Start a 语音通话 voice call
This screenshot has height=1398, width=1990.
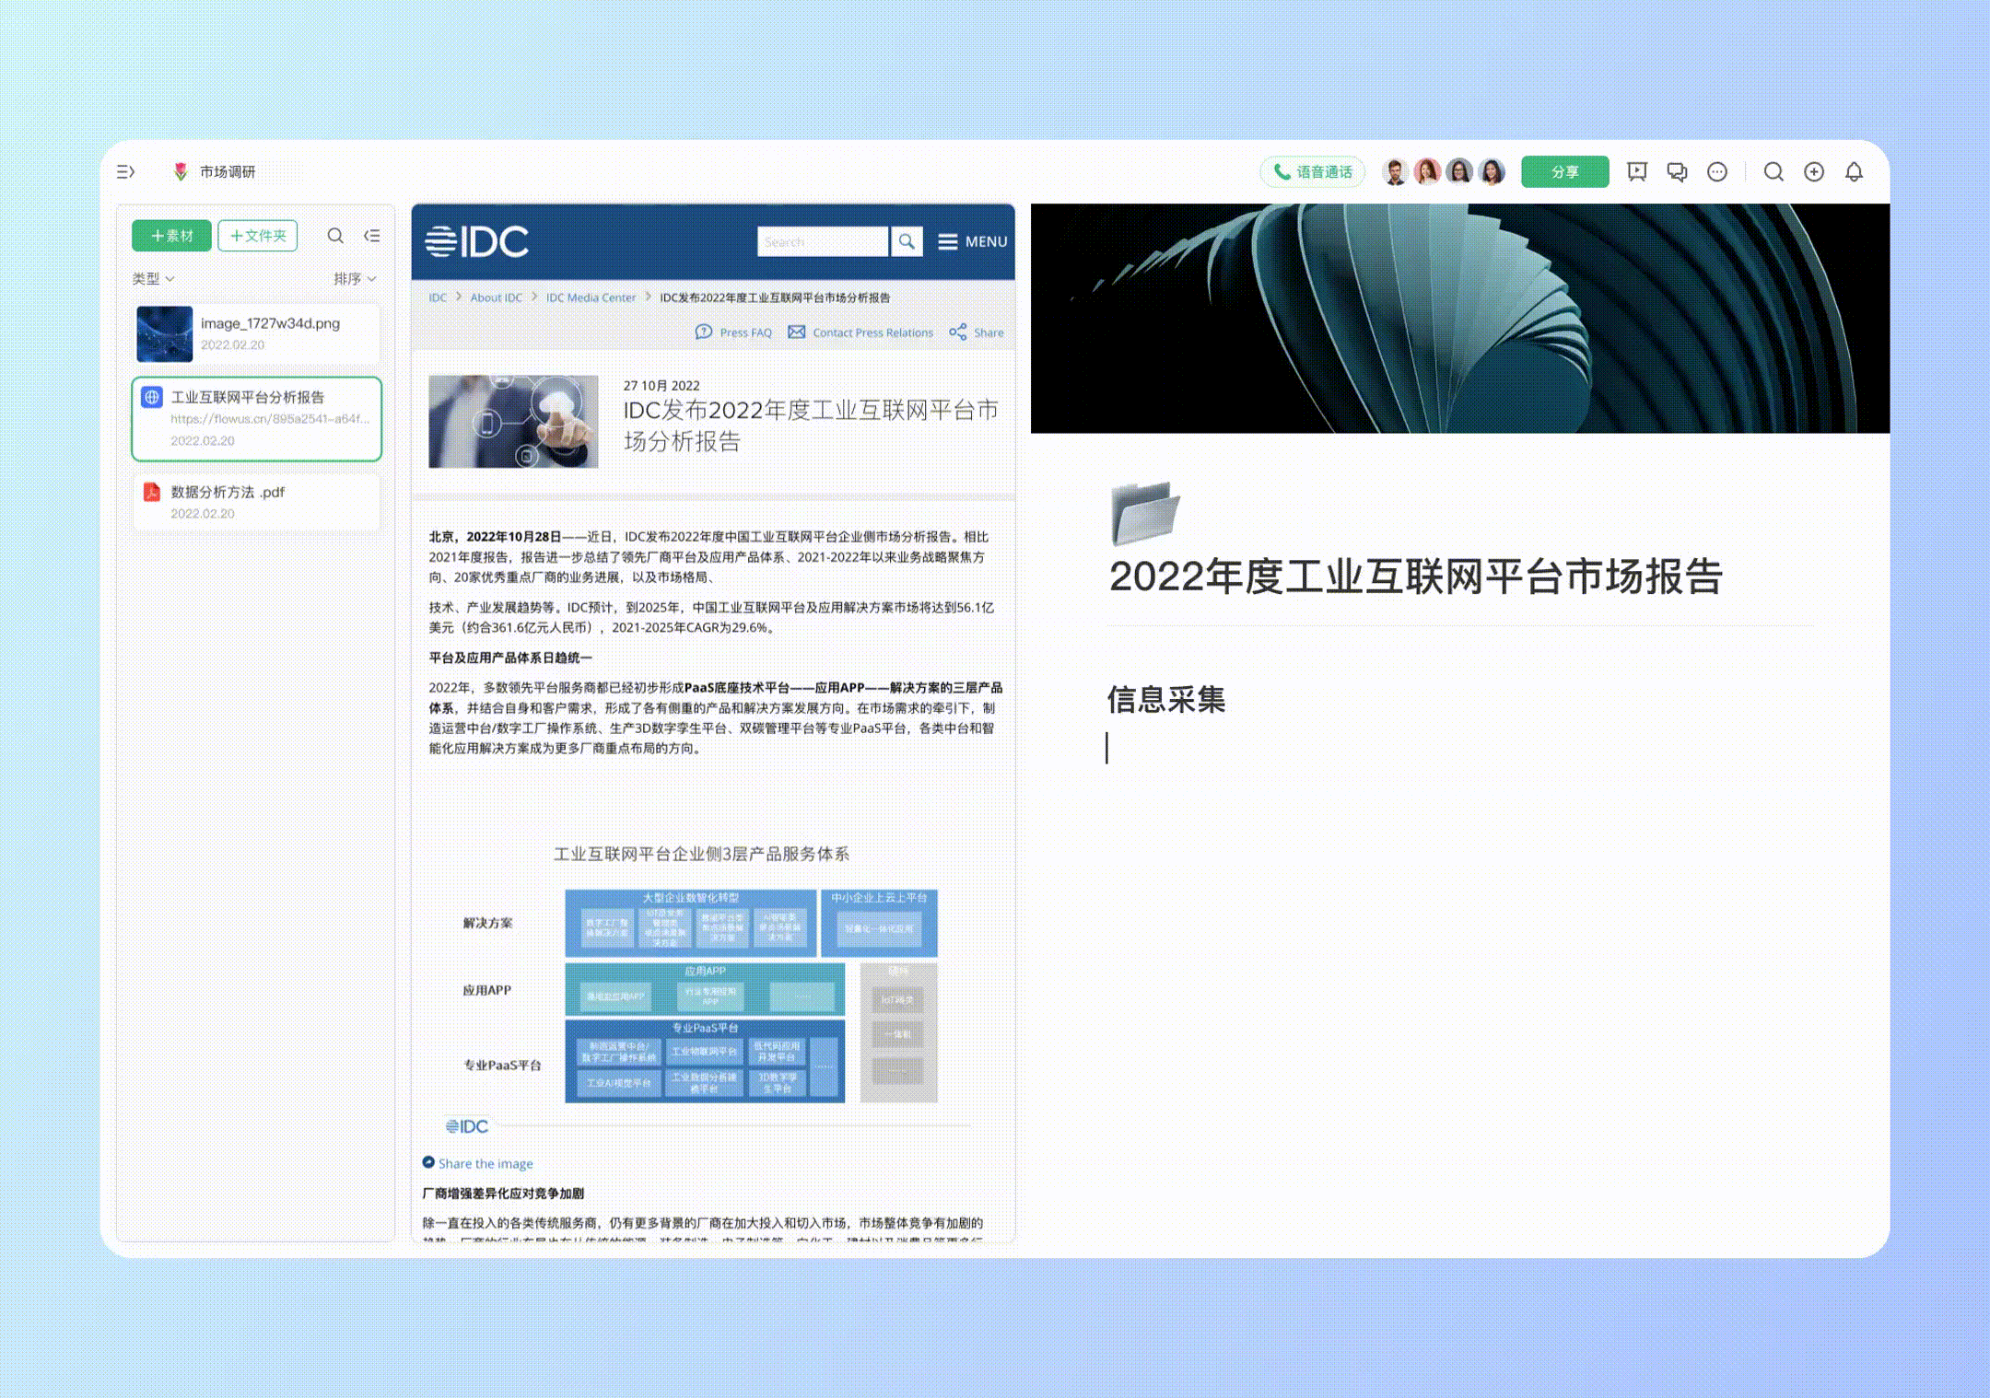click(x=1312, y=171)
